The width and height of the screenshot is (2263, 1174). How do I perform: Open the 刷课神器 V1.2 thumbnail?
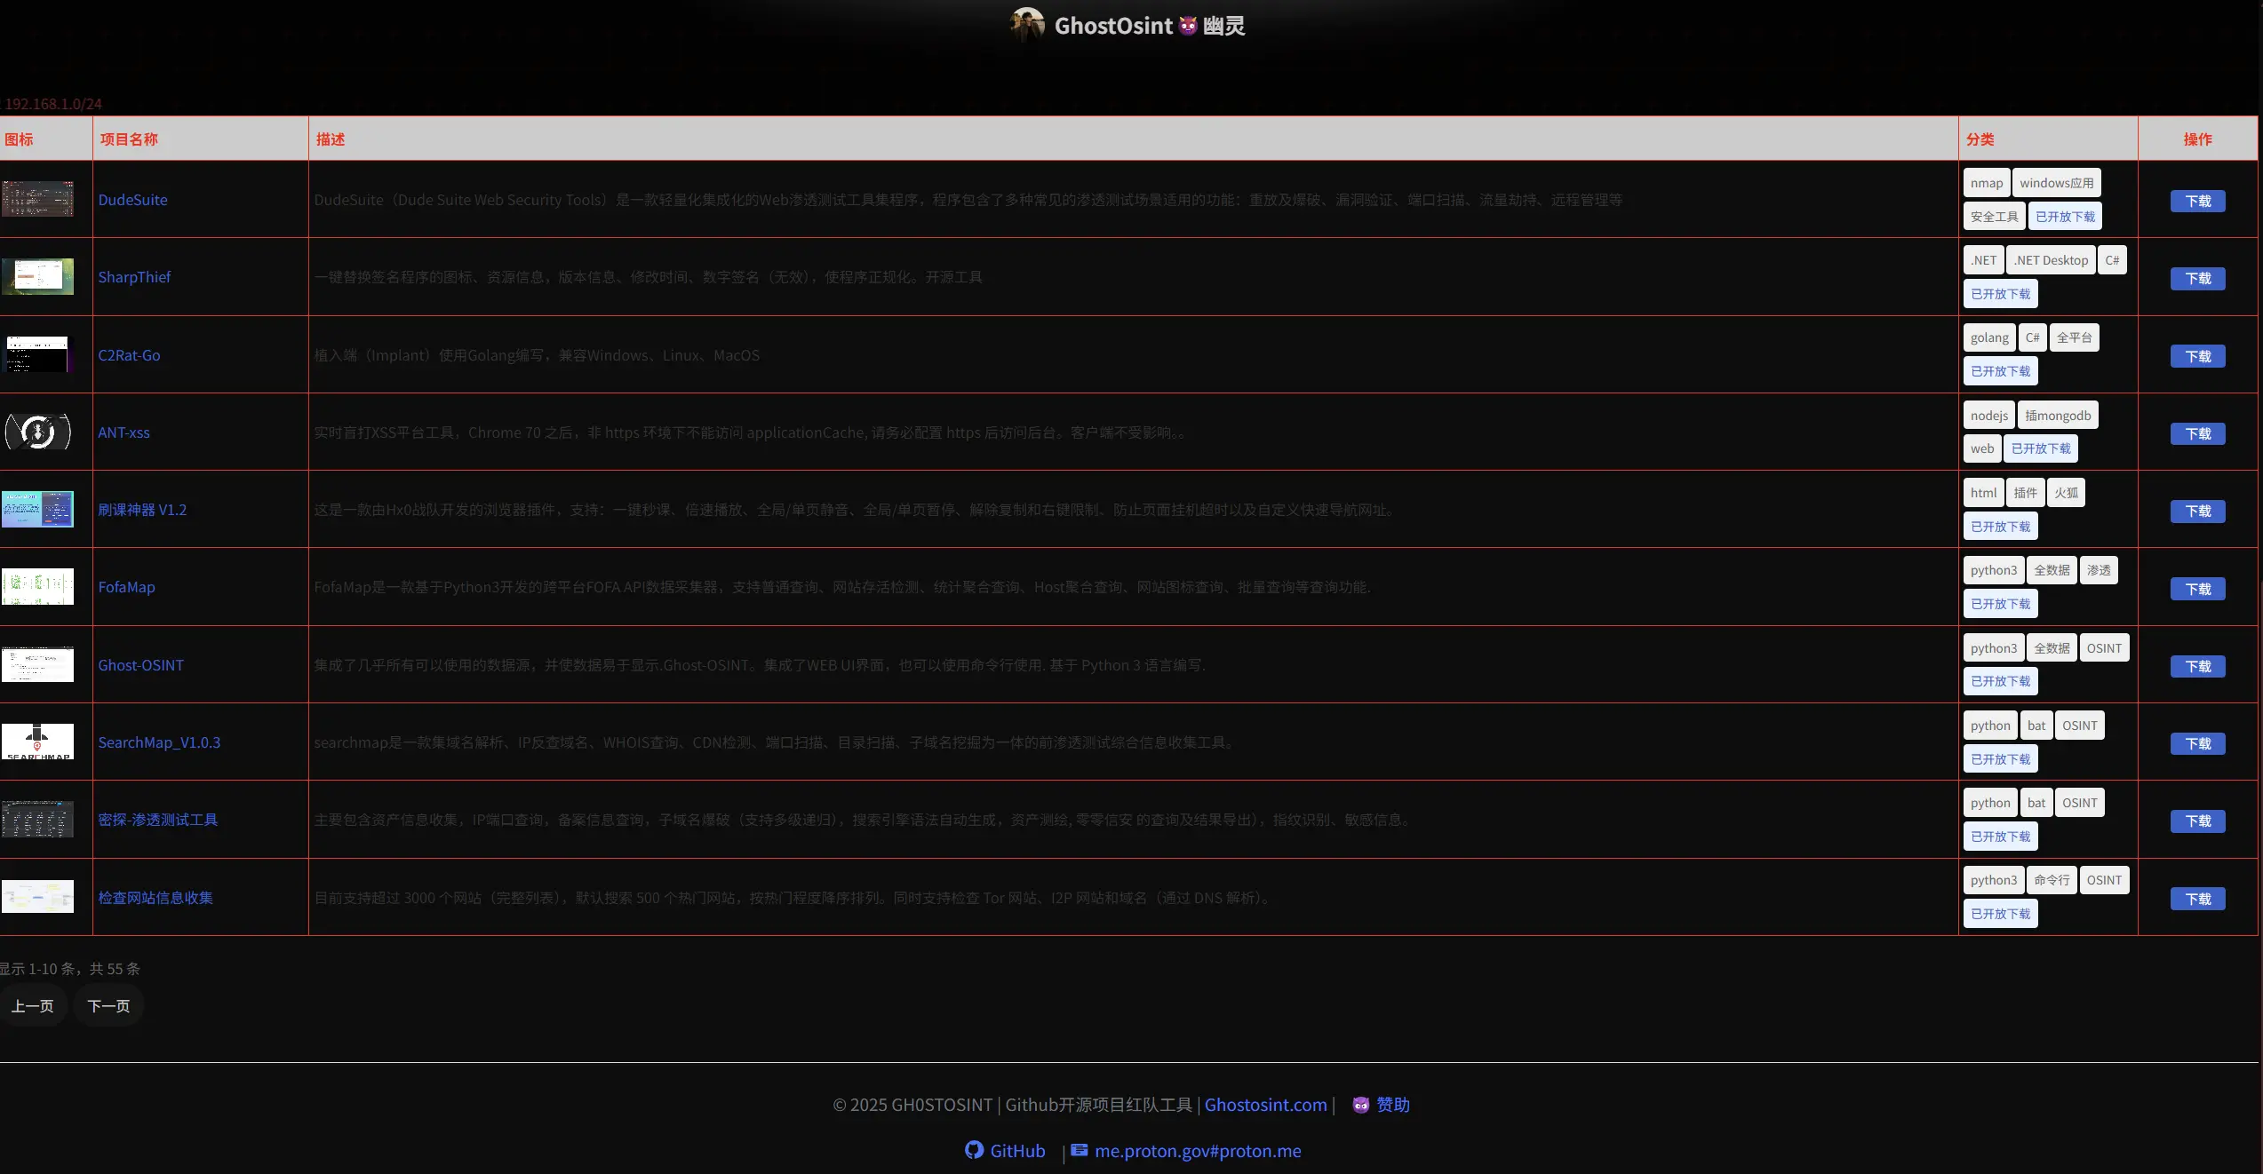click(x=37, y=509)
